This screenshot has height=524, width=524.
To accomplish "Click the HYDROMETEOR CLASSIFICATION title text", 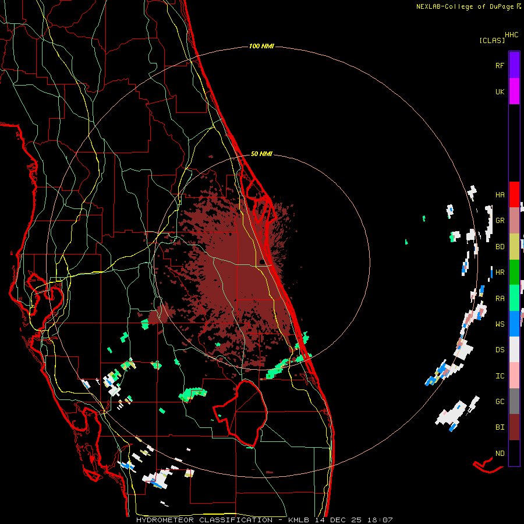I will click(204, 520).
